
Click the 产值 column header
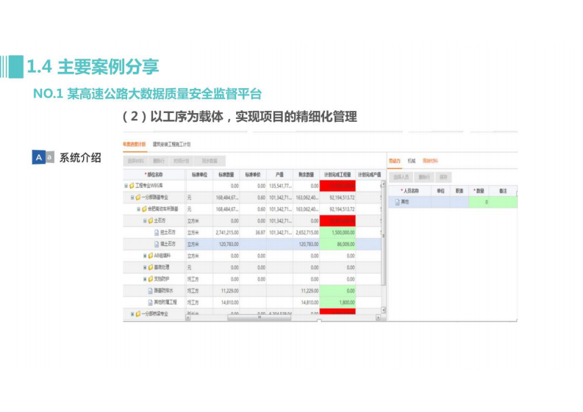coord(279,175)
